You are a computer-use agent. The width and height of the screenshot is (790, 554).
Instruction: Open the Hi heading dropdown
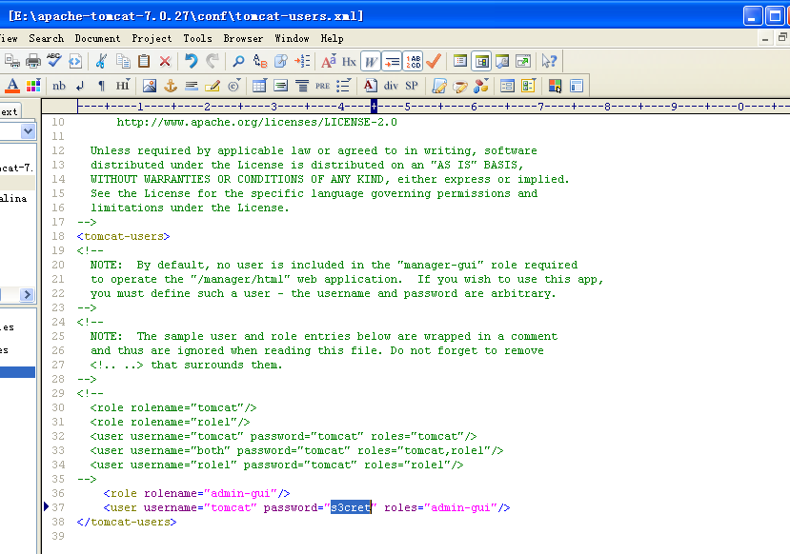[123, 86]
